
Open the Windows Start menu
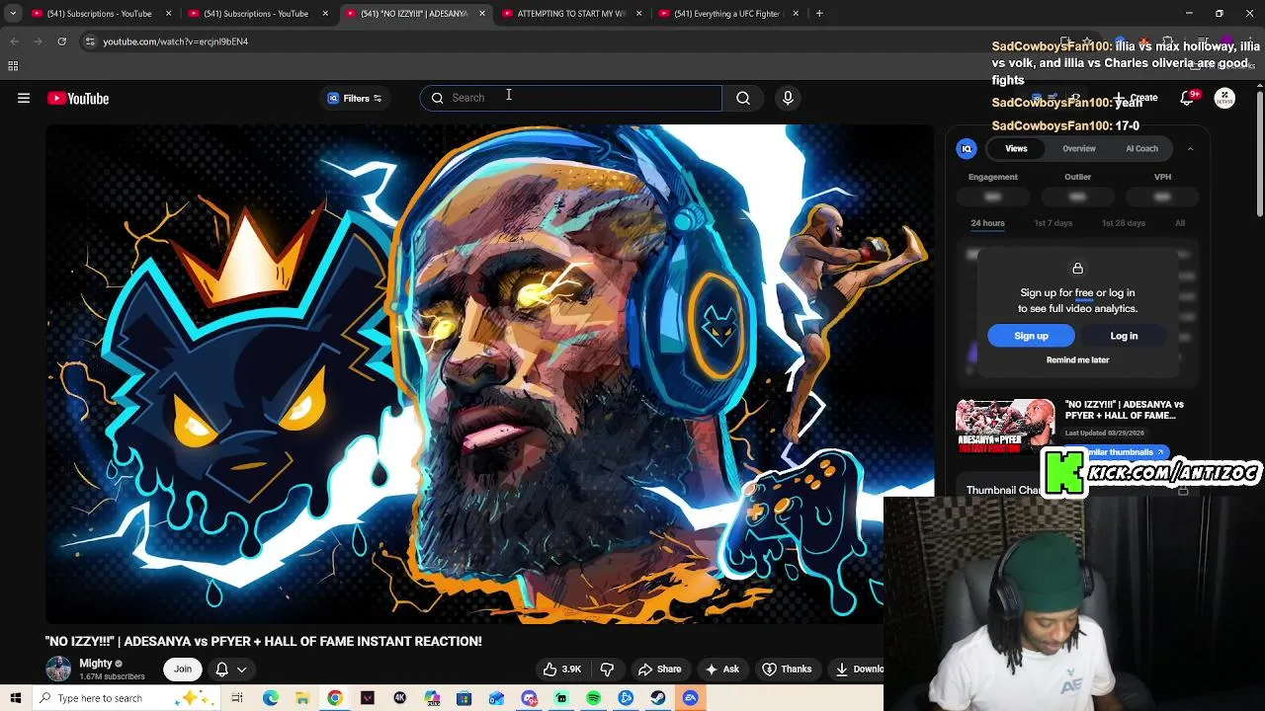15,698
